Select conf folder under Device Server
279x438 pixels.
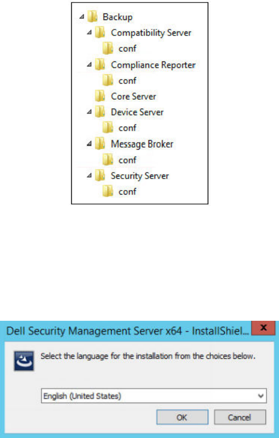pyautogui.click(x=120, y=128)
